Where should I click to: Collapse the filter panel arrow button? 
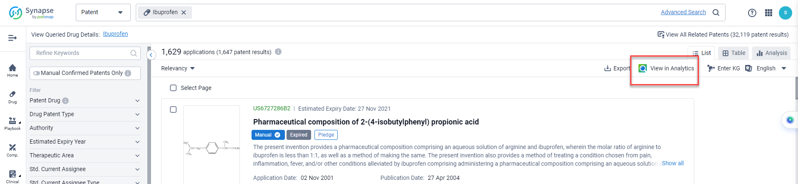tap(152, 55)
